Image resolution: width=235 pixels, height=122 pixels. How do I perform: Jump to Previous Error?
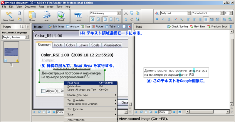tap(217, 26)
